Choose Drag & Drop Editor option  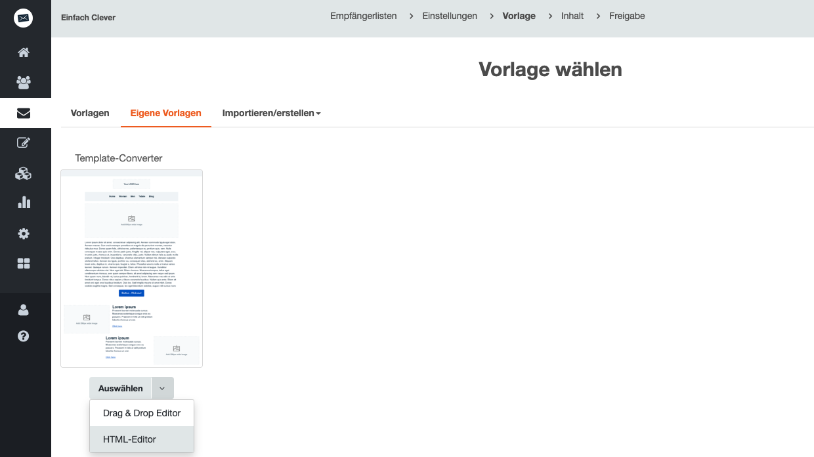[x=142, y=413]
